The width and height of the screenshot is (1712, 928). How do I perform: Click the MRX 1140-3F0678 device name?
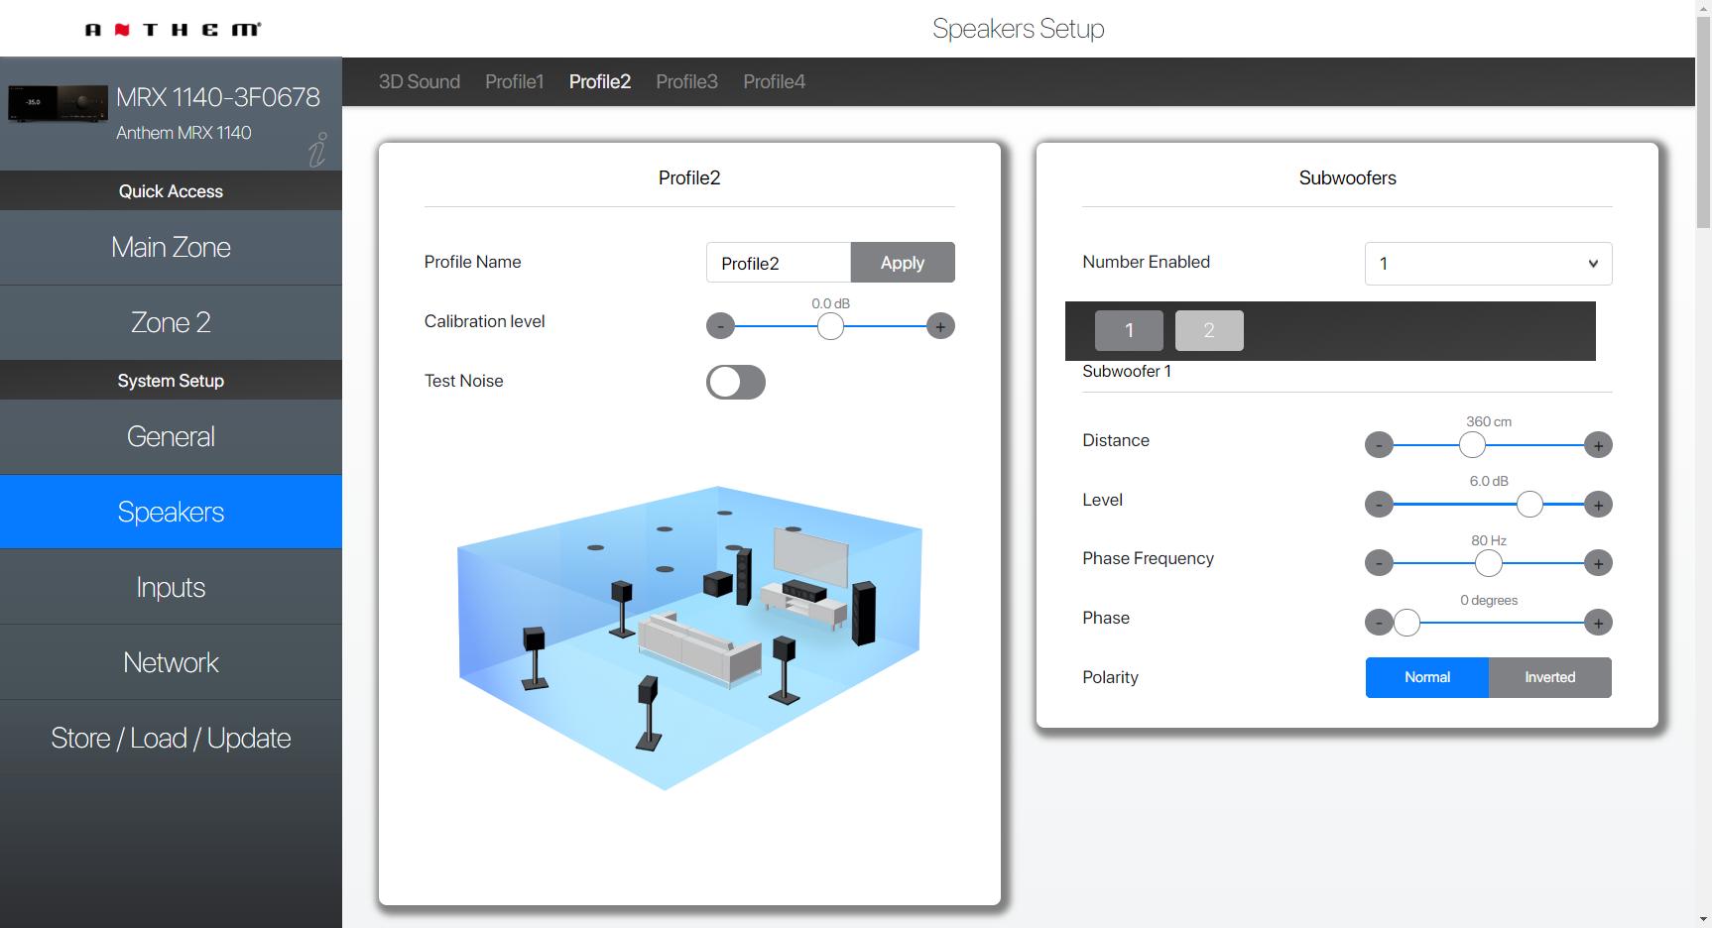(218, 97)
